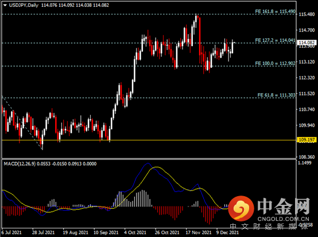Select the dashed trendline near July 2021

pos(22,122)
